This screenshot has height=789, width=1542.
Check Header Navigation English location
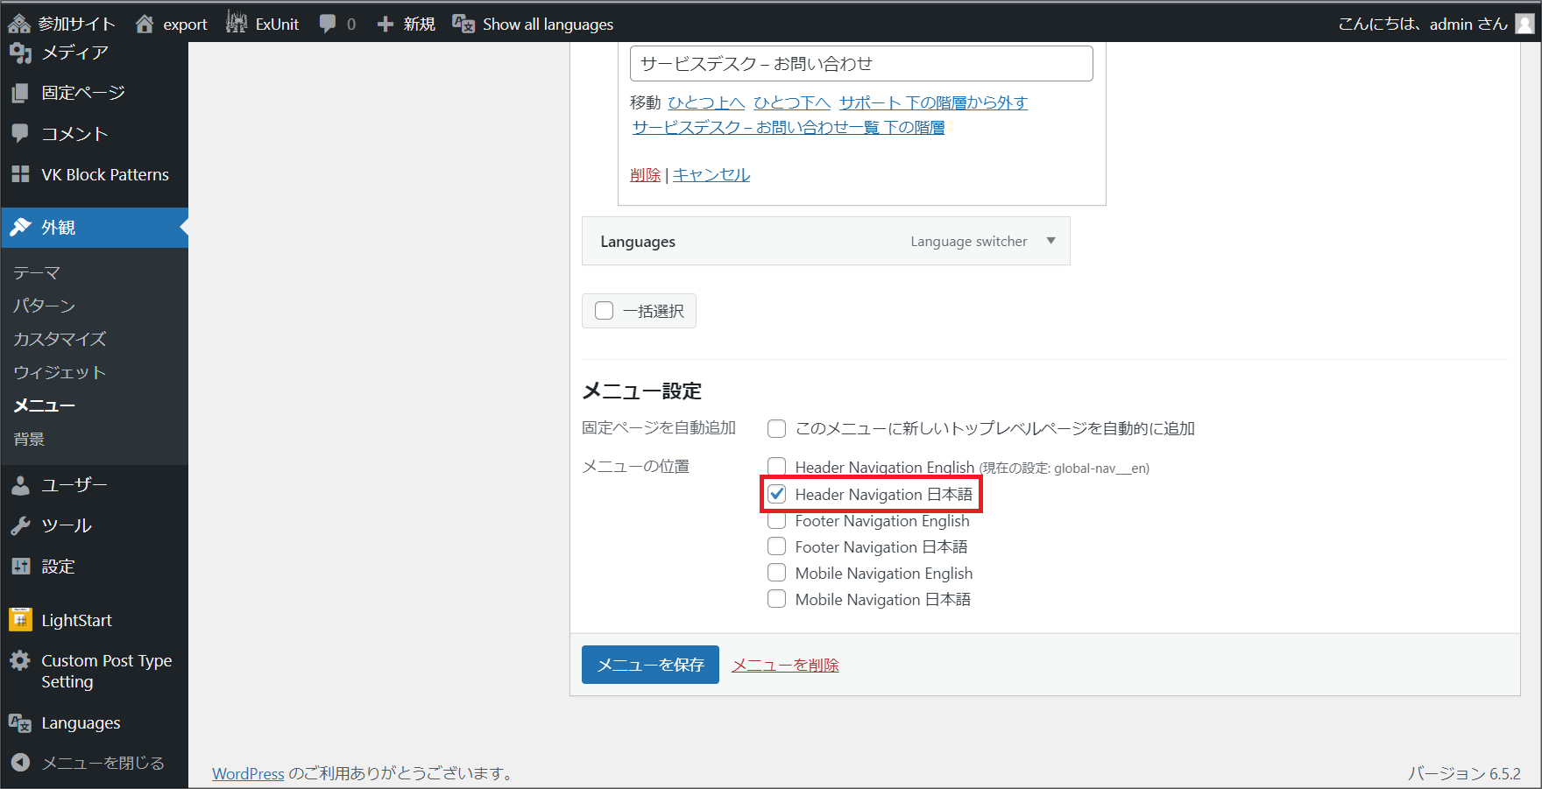click(776, 466)
